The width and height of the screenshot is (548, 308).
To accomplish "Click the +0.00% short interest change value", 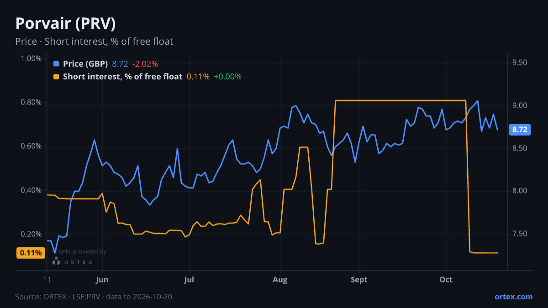I will (227, 77).
